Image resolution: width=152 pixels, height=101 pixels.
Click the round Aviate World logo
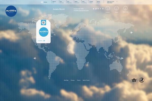click(x=11, y=11)
